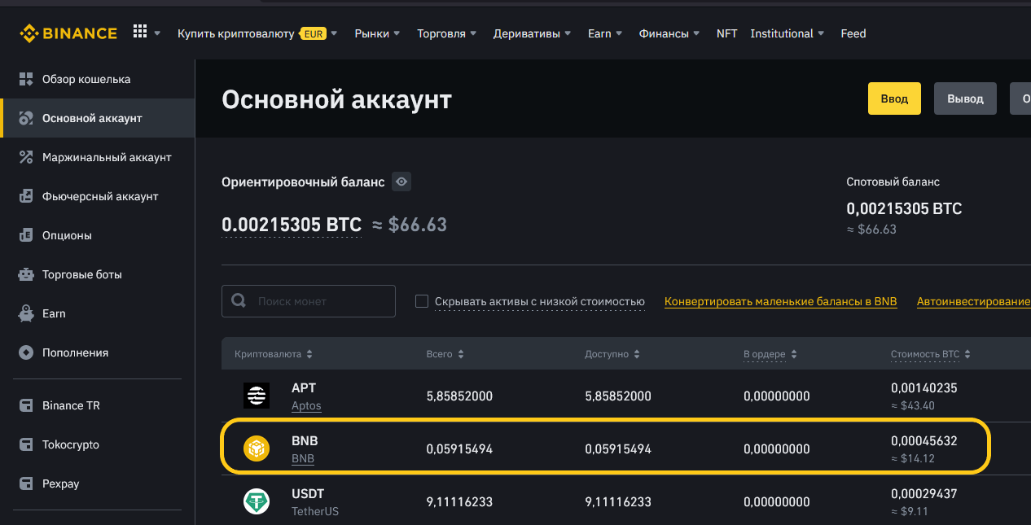Hide balance with the eye icon
This screenshot has height=525, width=1031.
(401, 182)
